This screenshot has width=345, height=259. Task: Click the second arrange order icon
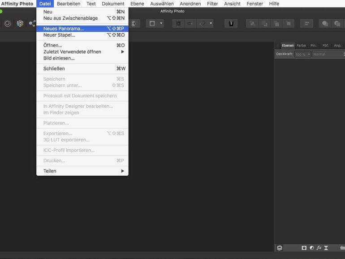point(264,23)
